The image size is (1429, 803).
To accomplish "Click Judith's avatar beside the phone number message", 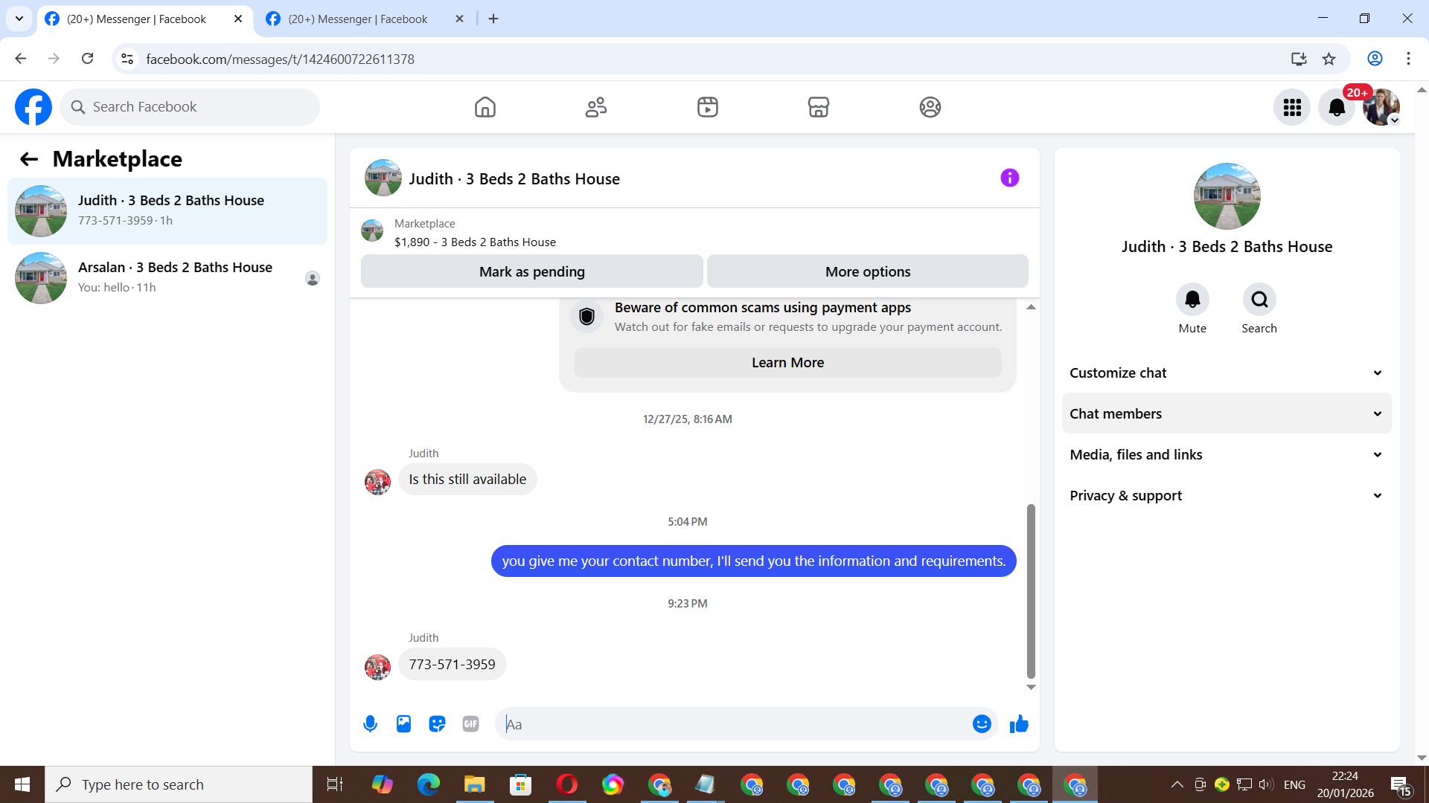I will 377,667.
